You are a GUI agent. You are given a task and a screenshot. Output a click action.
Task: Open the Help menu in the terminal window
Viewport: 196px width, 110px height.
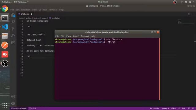pyautogui.click(x=93, y=36)
